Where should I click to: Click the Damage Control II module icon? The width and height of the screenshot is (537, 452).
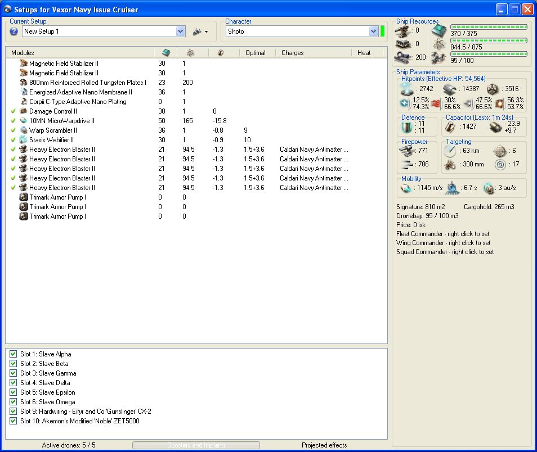pos(24,111)
